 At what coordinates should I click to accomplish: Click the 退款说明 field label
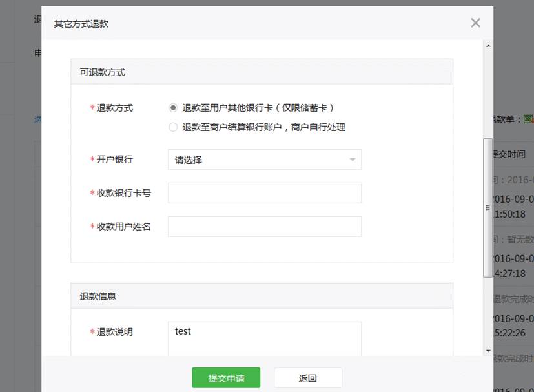point(114,332)
